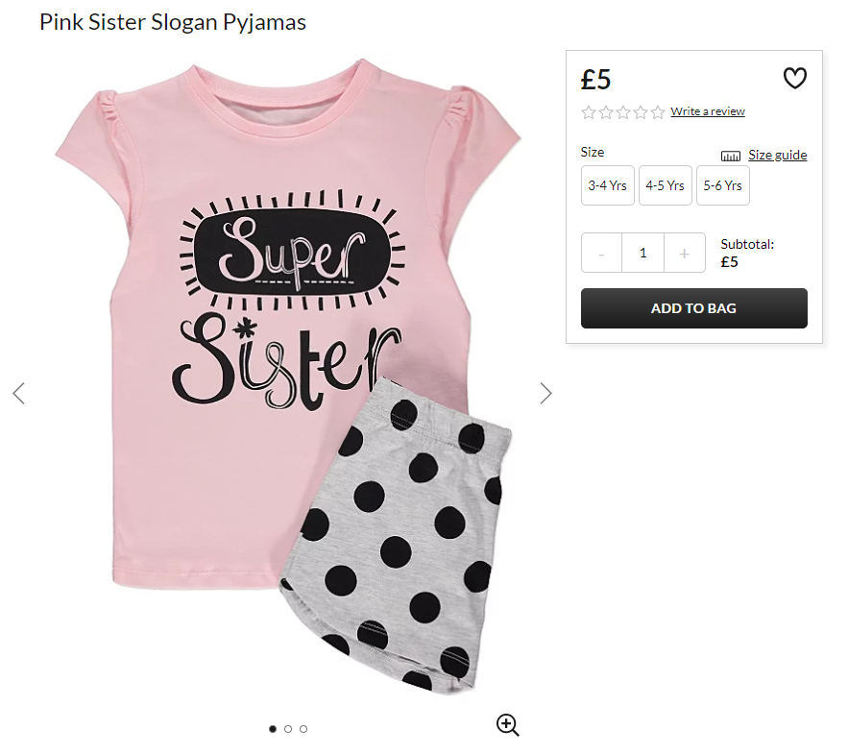The image size is (848, 754).
Task: Increase quantity with plus button
Action: pyautogui.click(x=684, y=254)
